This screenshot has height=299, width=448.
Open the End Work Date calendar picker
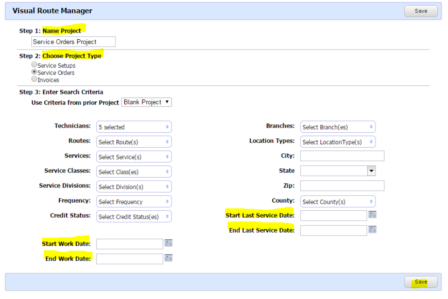click(x=168, y=258)
